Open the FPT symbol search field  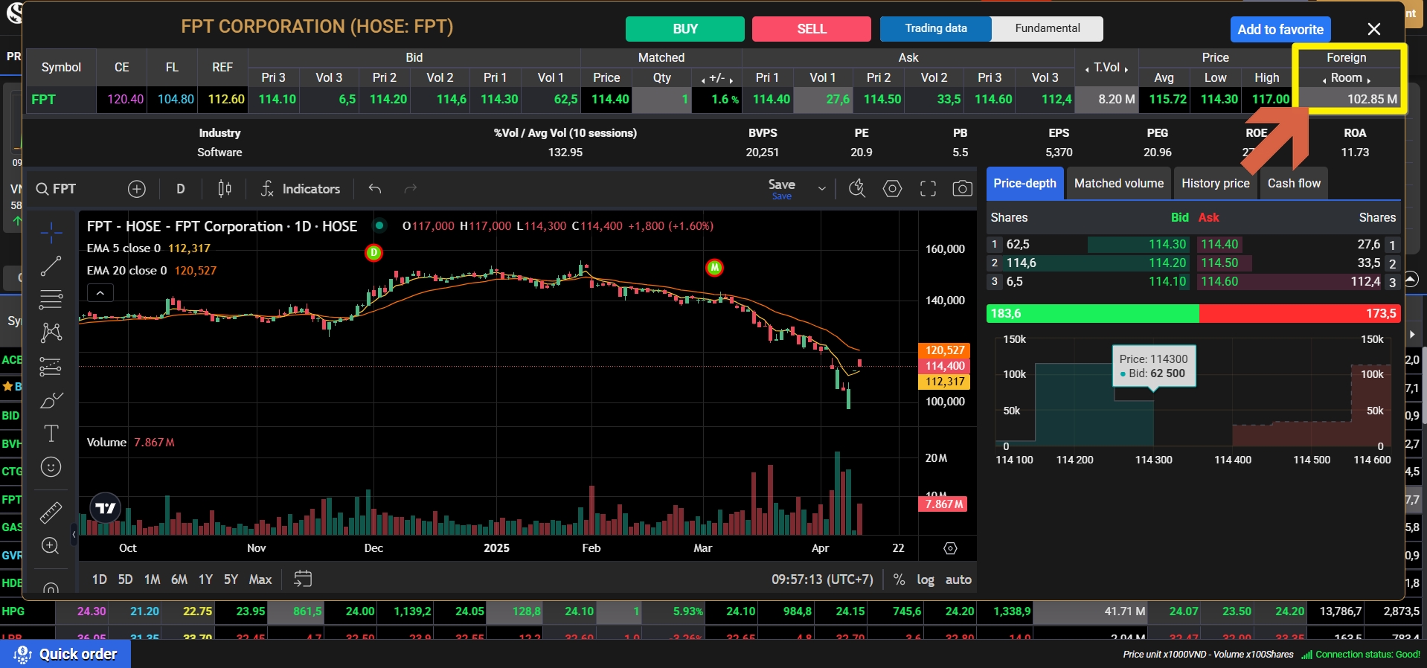(57, 189)
